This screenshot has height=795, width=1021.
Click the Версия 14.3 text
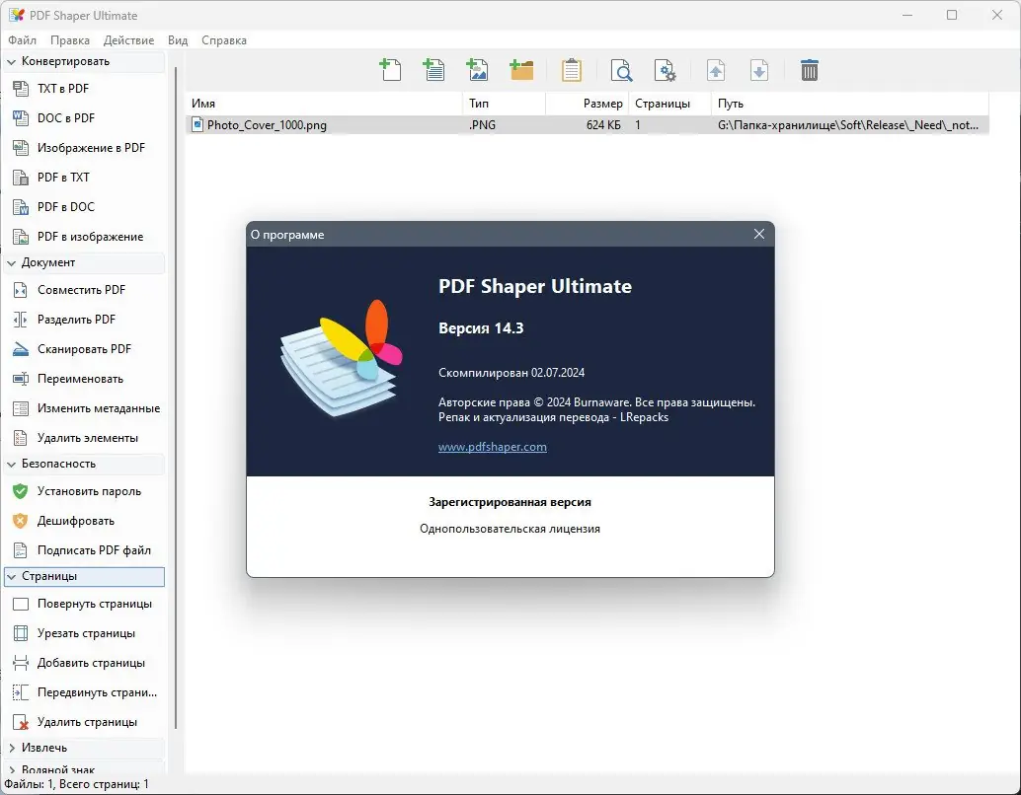pyautogui.click(x=481, y=328)
